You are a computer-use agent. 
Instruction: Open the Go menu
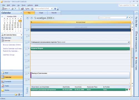[x=19, y=5]
